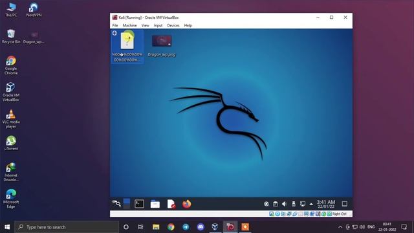Open NordVPN desktop shortcut

coord(34,10)
